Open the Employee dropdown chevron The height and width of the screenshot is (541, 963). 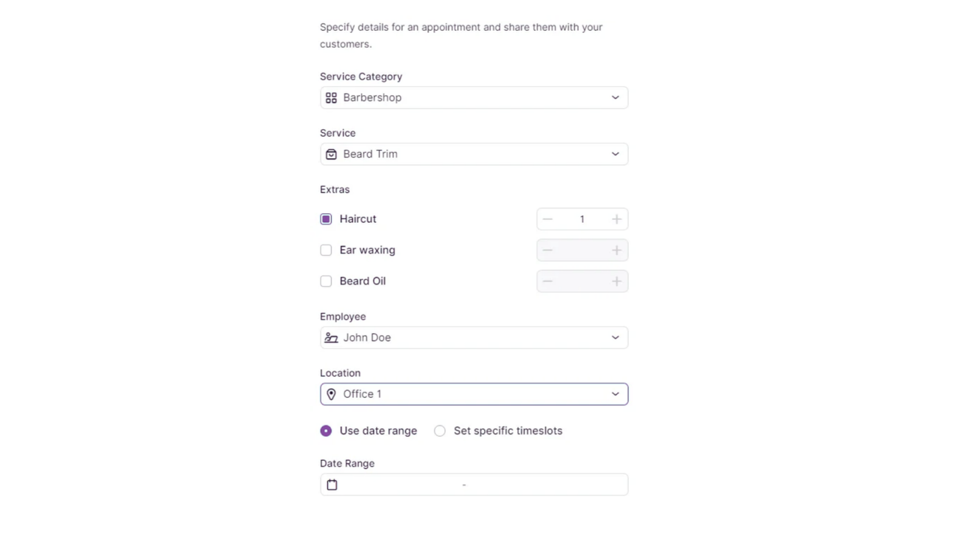tap(615, 338)
